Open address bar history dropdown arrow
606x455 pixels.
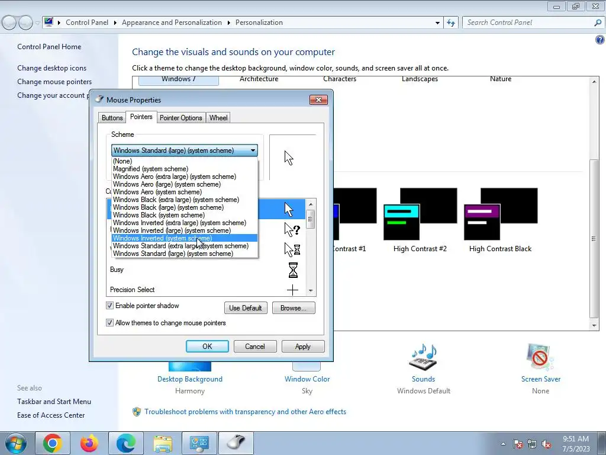(437, 23)
